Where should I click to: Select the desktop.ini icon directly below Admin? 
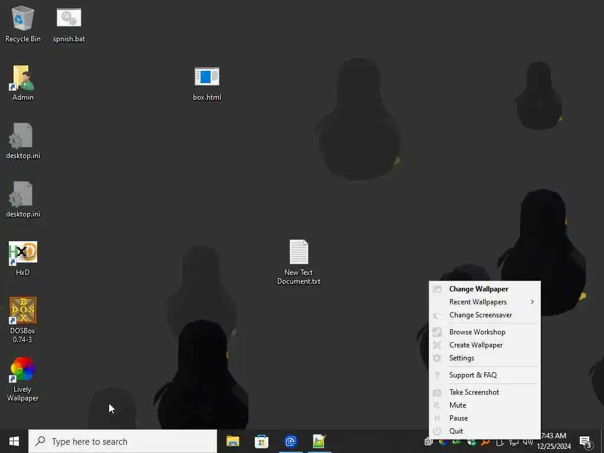tap(23, 141)
